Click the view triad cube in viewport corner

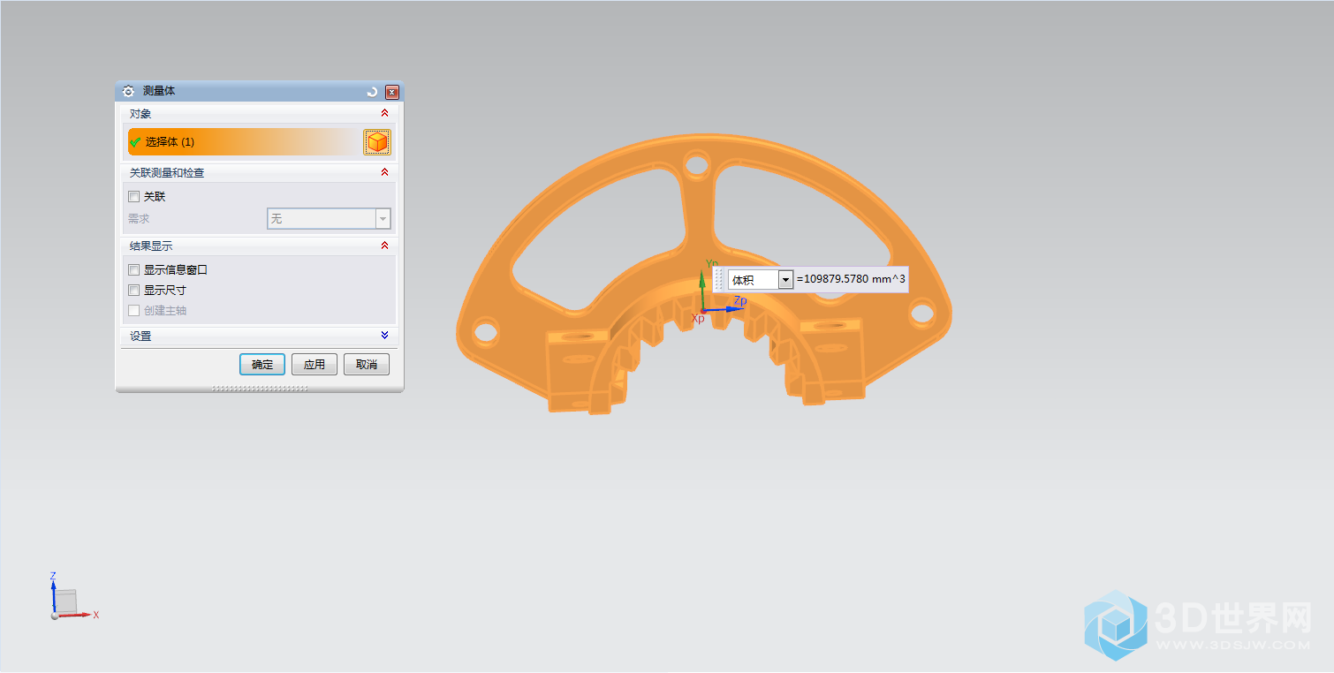[x=66, y=601]
